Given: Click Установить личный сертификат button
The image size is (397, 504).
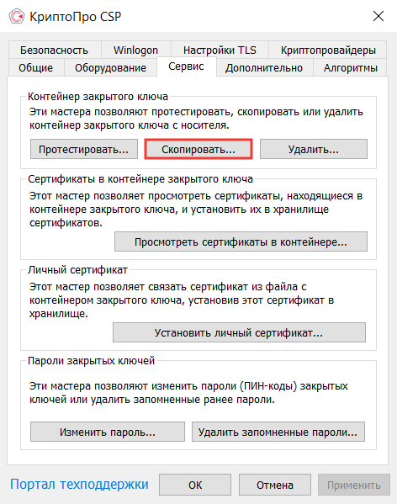Looking at the screenshot, I should 239,332.
